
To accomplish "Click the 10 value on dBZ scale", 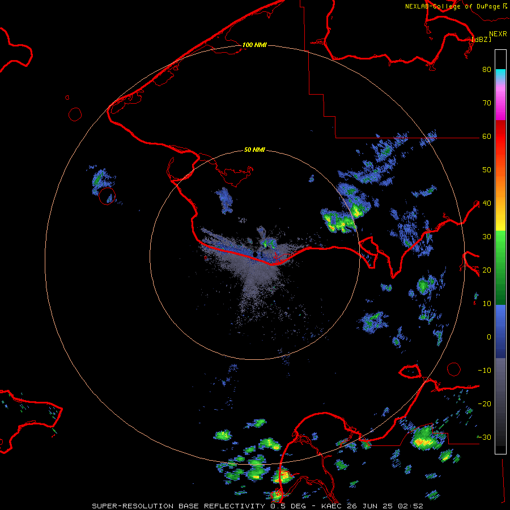I will pyautogui.click(x=487, y=304).
